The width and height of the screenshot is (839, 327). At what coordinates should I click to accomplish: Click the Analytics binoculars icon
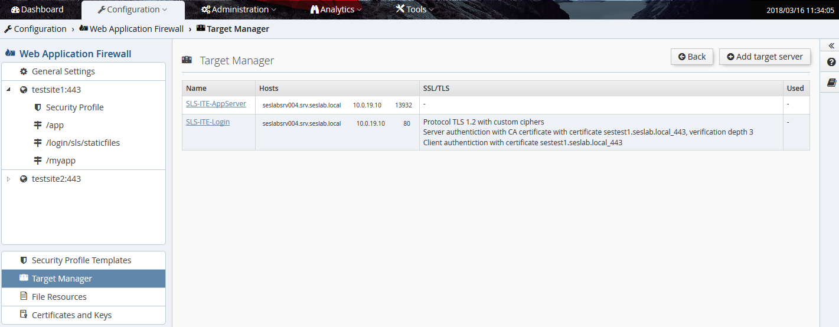(x=315, y=9)
